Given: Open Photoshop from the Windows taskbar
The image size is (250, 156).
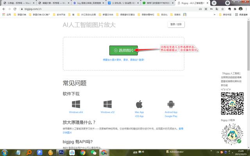Looking at the screenshot, I should tap(61, 152).
